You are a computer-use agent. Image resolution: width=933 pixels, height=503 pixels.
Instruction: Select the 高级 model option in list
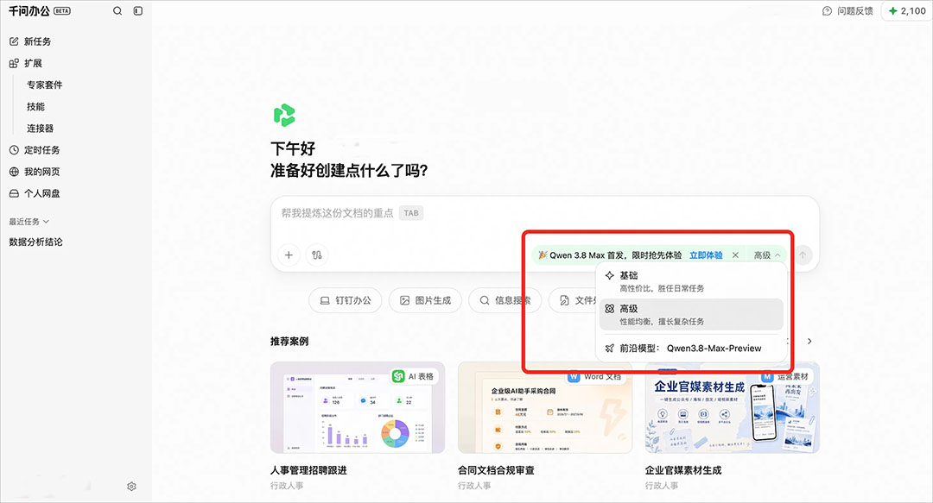pyautogui.click(x=691, y=315)
